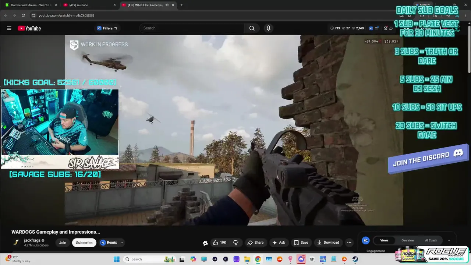Viewport: 471px width, 265px height.
Task: Click the jackfrags channel avatar
Action: (x=16, y=242)
